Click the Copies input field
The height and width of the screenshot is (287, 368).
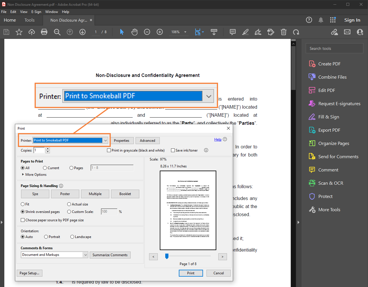coord(39,150)
